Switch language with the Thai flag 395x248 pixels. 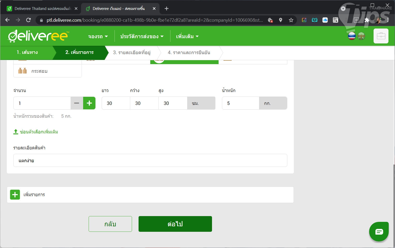pyautogui.click(x=352, y=36)
